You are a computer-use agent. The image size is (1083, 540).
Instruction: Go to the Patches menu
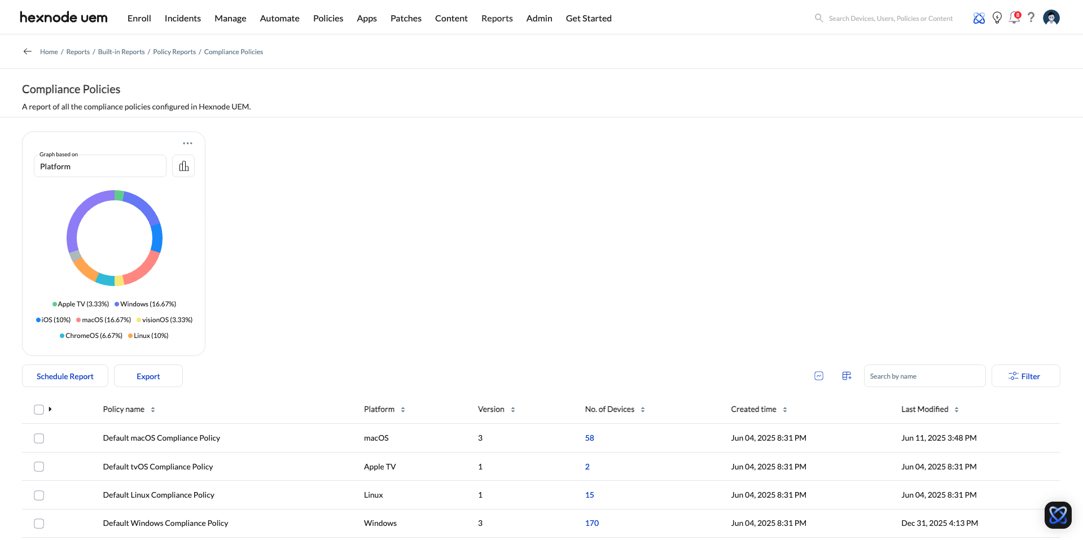(406, 18)
